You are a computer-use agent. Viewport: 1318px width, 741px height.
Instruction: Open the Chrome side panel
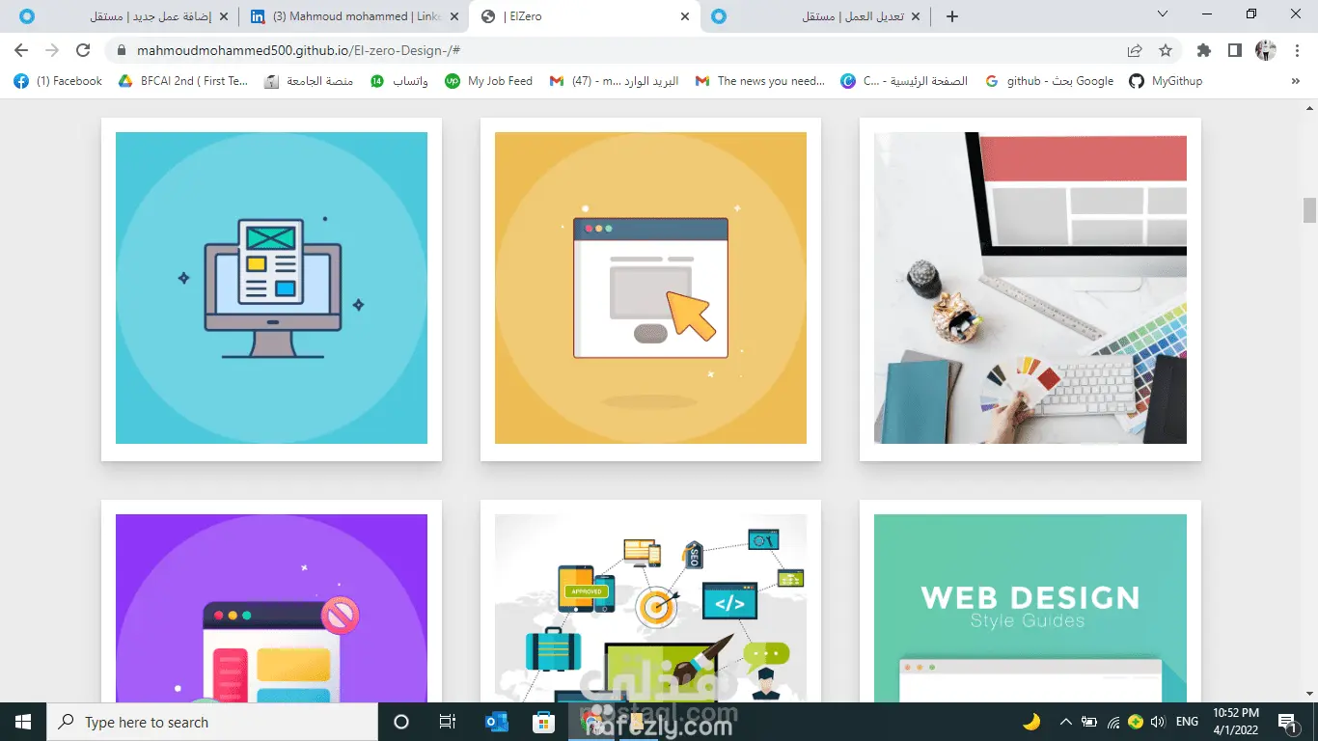tap(1234, 50)
